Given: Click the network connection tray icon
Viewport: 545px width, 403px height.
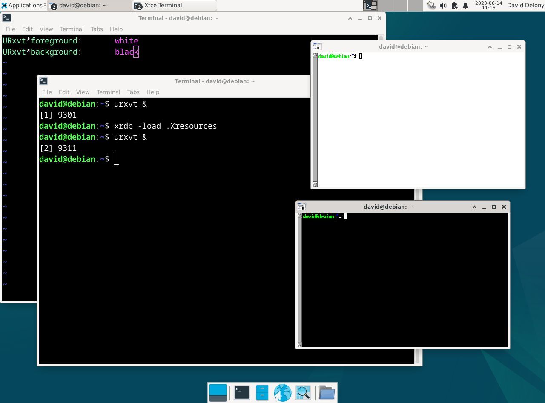Looking at the screenshot, I should tap(431, 6).
